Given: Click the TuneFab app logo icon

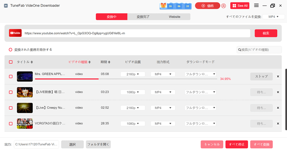Looking at the screenshot, I should tap(6, 6).
